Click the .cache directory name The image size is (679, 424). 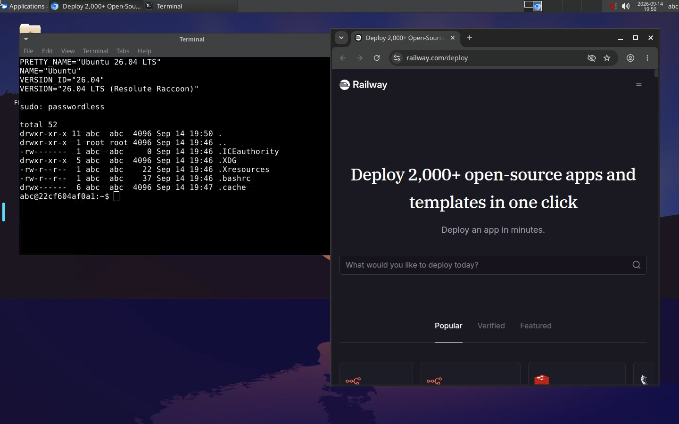(232, 188)
